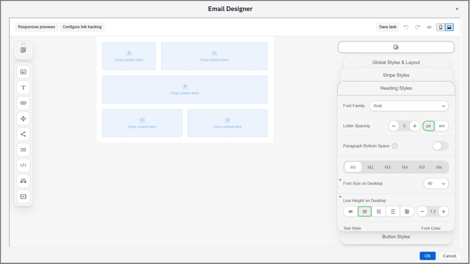This screenshot has height=264, width=470.
Task: Decrease line height with minus
Action: [422, 211]
